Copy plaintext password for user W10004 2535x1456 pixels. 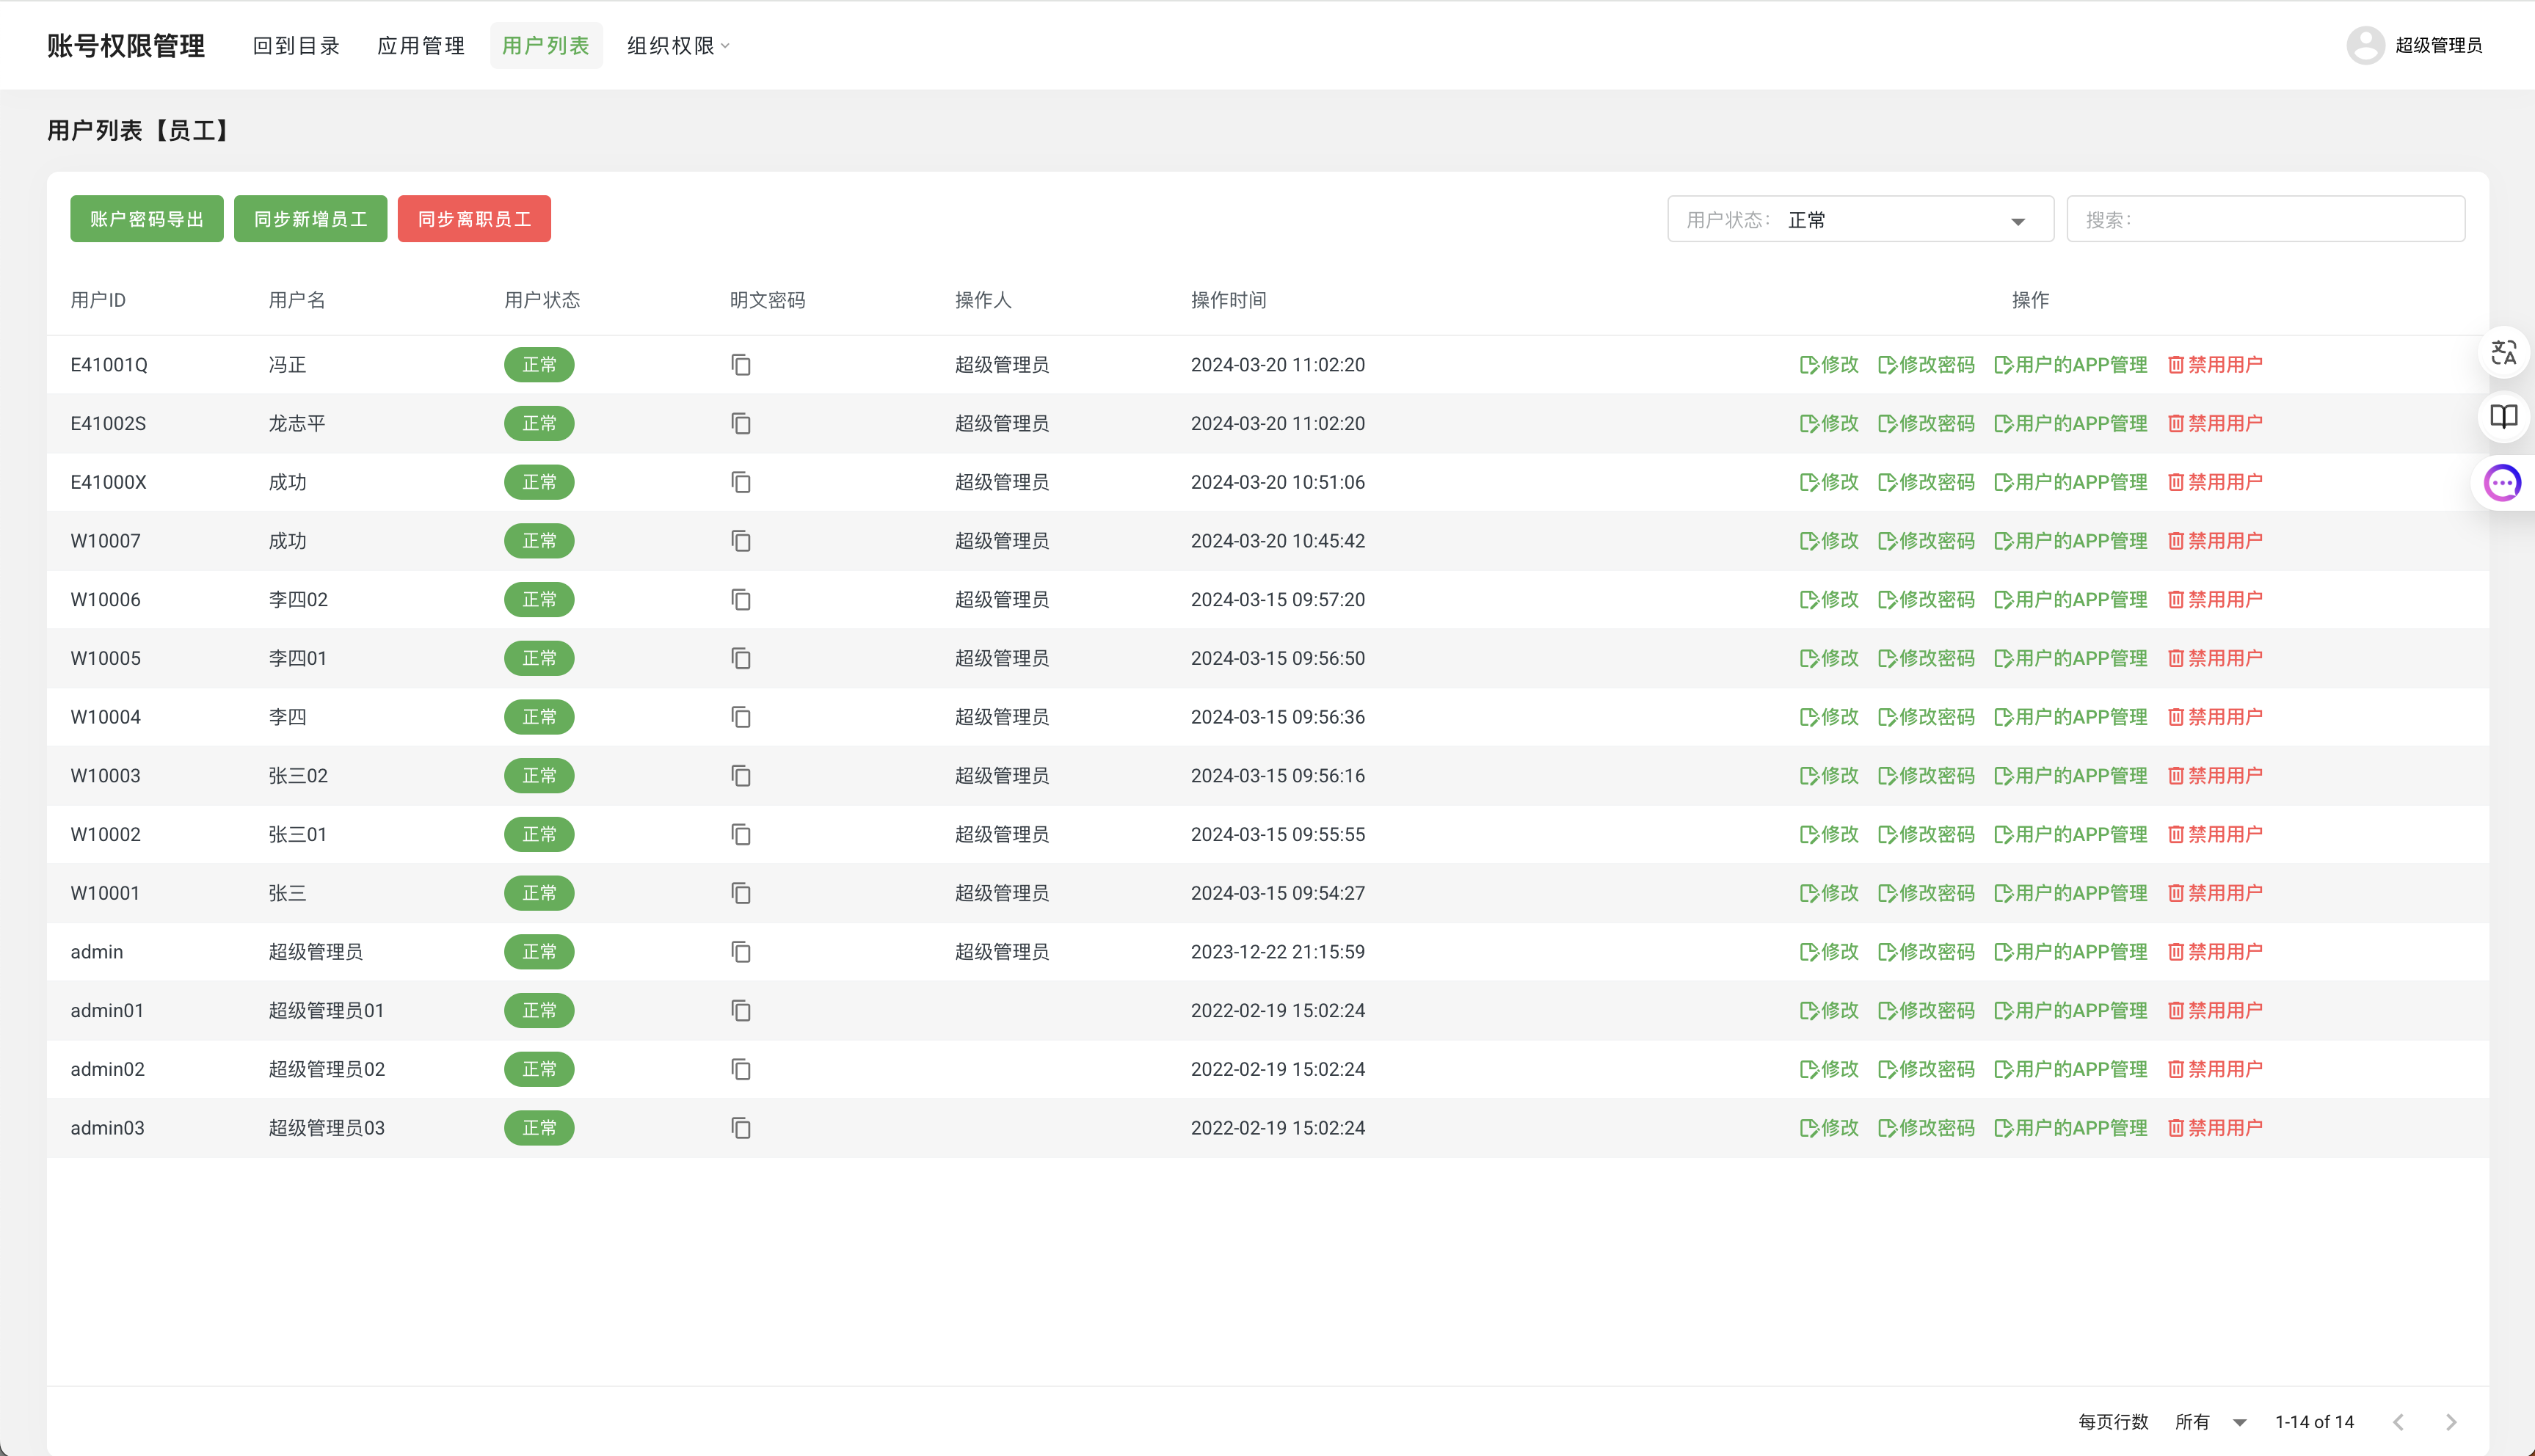click(741, 717)
